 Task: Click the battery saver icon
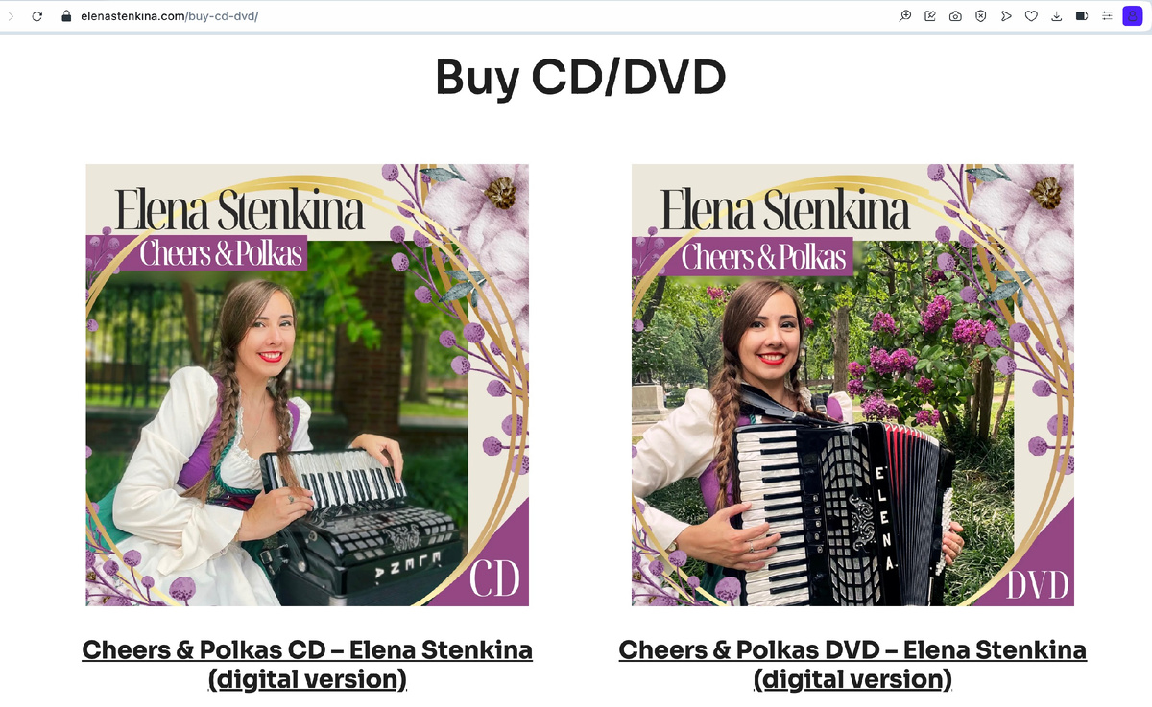point(1082,16)
